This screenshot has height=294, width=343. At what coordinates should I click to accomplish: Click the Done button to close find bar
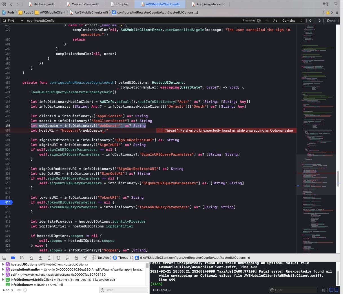(x=331, y=20)
